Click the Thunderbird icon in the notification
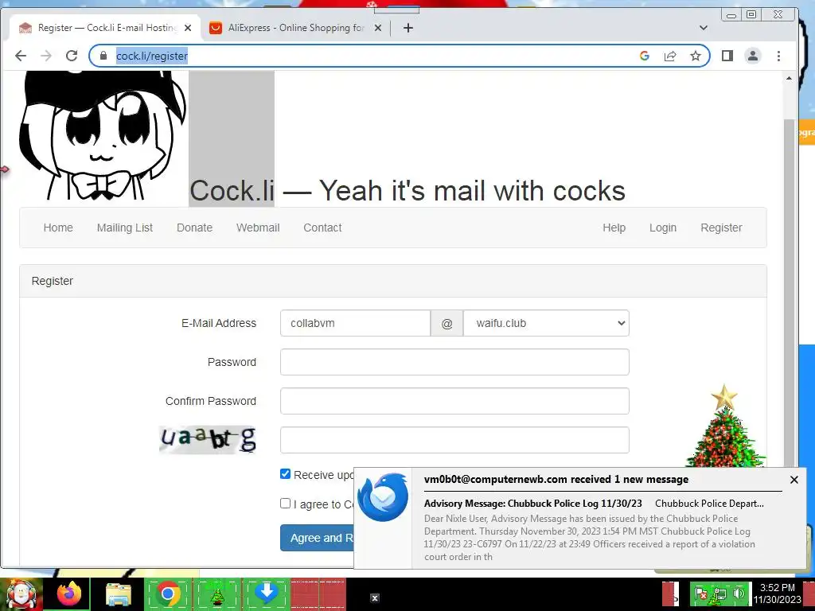This screenshot has width=815, height=611. (383, 496)
